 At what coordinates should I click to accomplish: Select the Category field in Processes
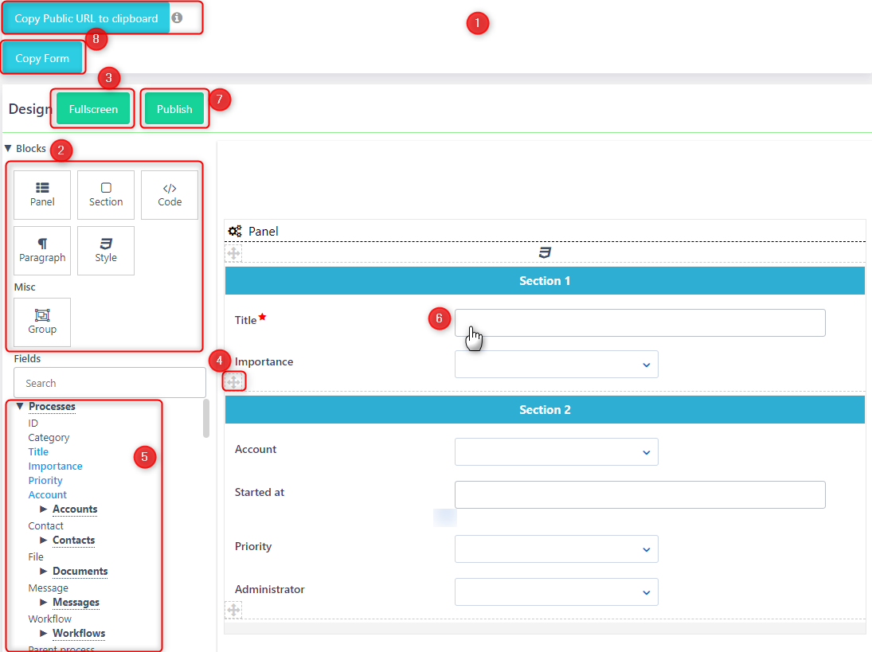pyautogui.click(x=49, y=437)
